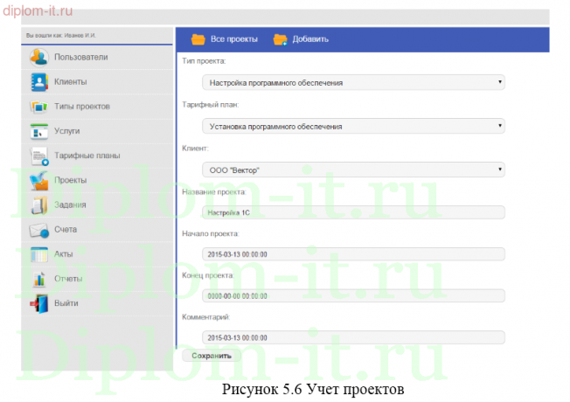Click the Проекты briefcase icon
Screen dimensions: 570x402
[38, 181]
